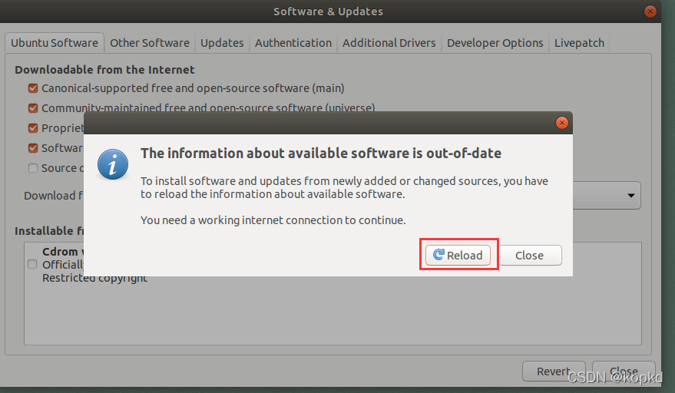Click 'You need a working internet connection' text
Image resolution: width=675 pixels, height=393 pixels.
coord(273,220)
